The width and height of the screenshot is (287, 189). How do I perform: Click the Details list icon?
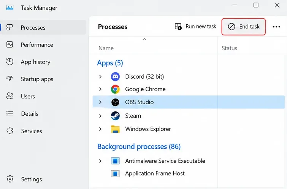(x=10, y=113)
